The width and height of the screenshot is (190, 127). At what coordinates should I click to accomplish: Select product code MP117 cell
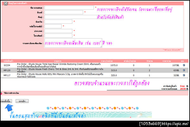pyautogui.click(x=7, y=75)
